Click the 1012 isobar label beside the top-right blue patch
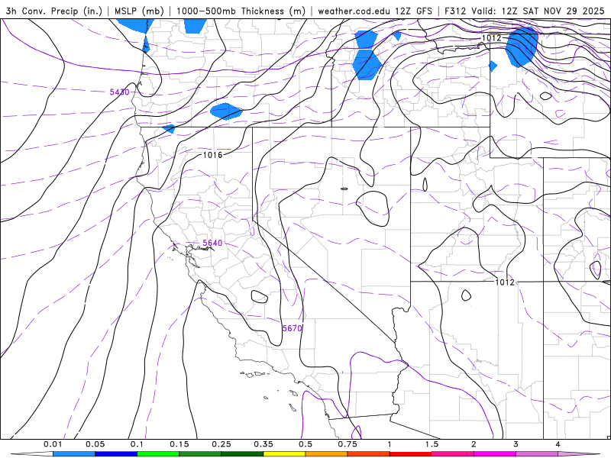The height and width of the screenshot is (458, 611). point(492,37)
